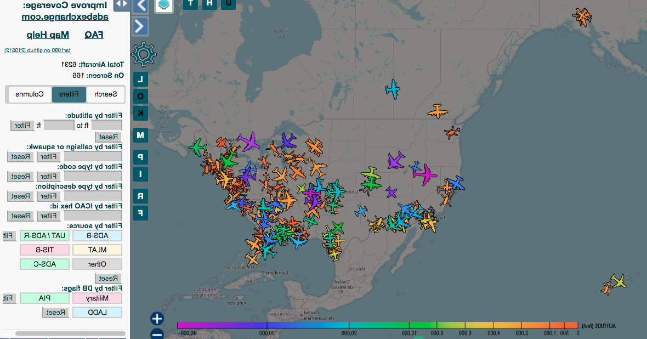This screenshot has height=339, width=647.
Task: Switch to the Columns tab
Action: 30,94
